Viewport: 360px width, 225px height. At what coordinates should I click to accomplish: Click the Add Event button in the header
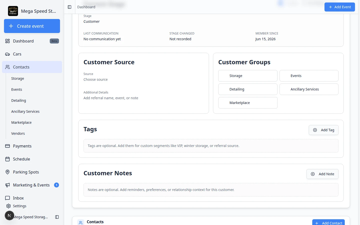point(339,7)
